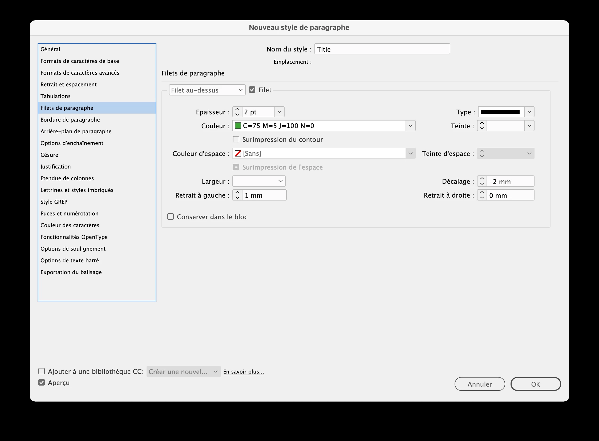Decrease Retrait à droite with stepper
Screen dimensions: 599x441
tap(481, 198)
